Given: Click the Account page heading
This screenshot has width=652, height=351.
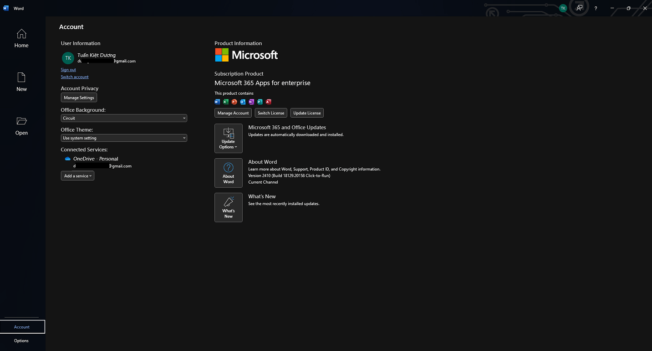Looking at the screenshot, I should tap(71, 27).
